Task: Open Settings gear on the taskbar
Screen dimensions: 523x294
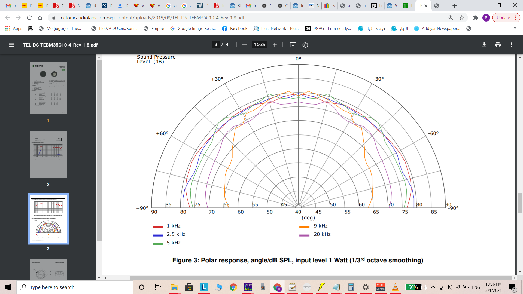Action: [x=366, y=287]
